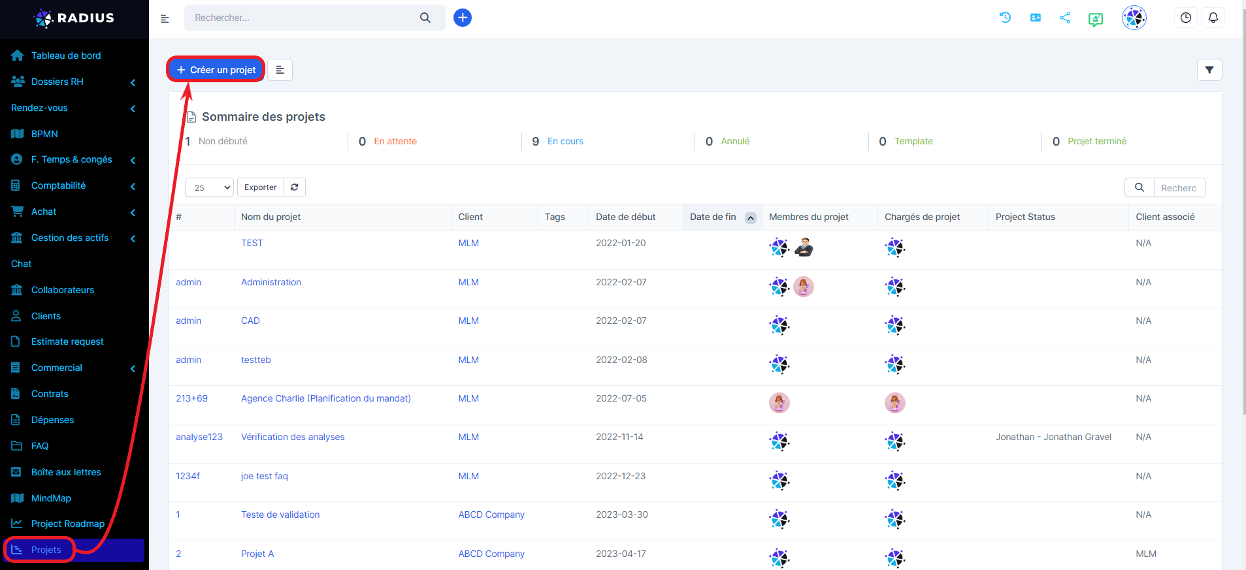Refresh the projects table
This screenshot has height=570, width=1246.
pos(295,187)
